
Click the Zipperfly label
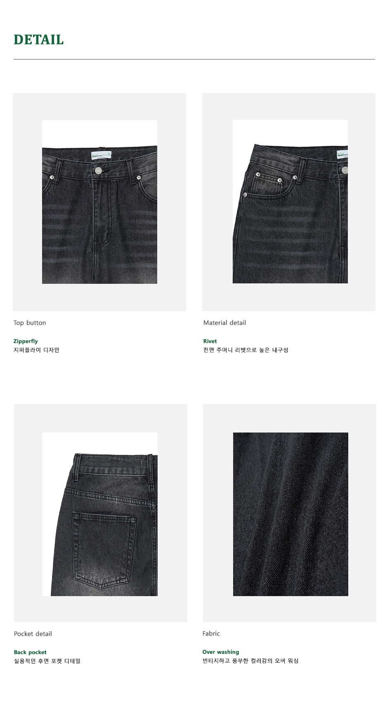click(26, 341)
